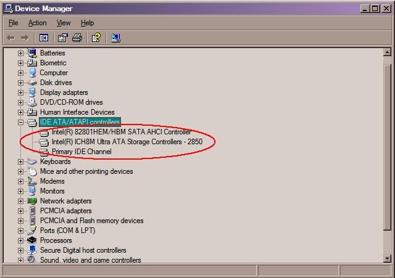Select Secure Digital host controllers label
Screen dimensions: 395x278
(83, 250)
